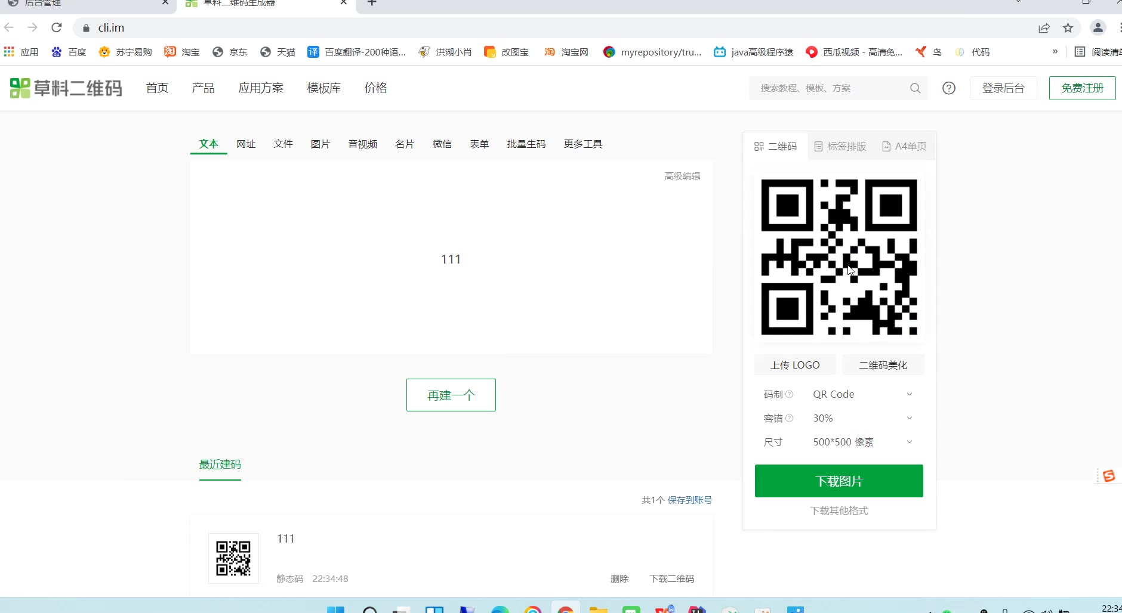The height and width of the screenshot is (613, 1122).
Task: Click the share page icon in address bar
Action: (x=1044, y=27)
